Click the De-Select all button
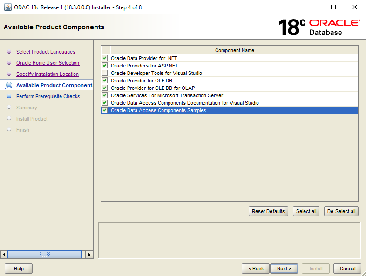 341,211
